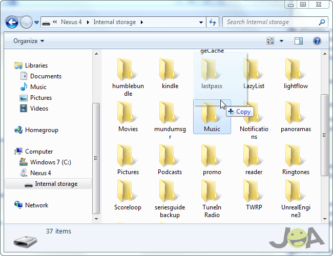Open Music library in sidebar
This screenshot has width=333, height=256.
33,87
